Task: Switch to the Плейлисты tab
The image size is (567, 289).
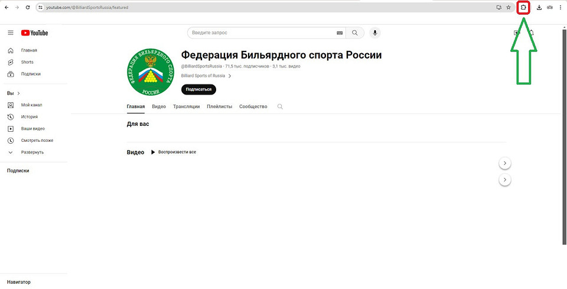Action: (220, 107)
